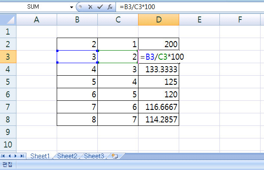Open the Insert Function fx dialog
The height and width of the screenshot is (170, 264).
(x=110, y=7)
